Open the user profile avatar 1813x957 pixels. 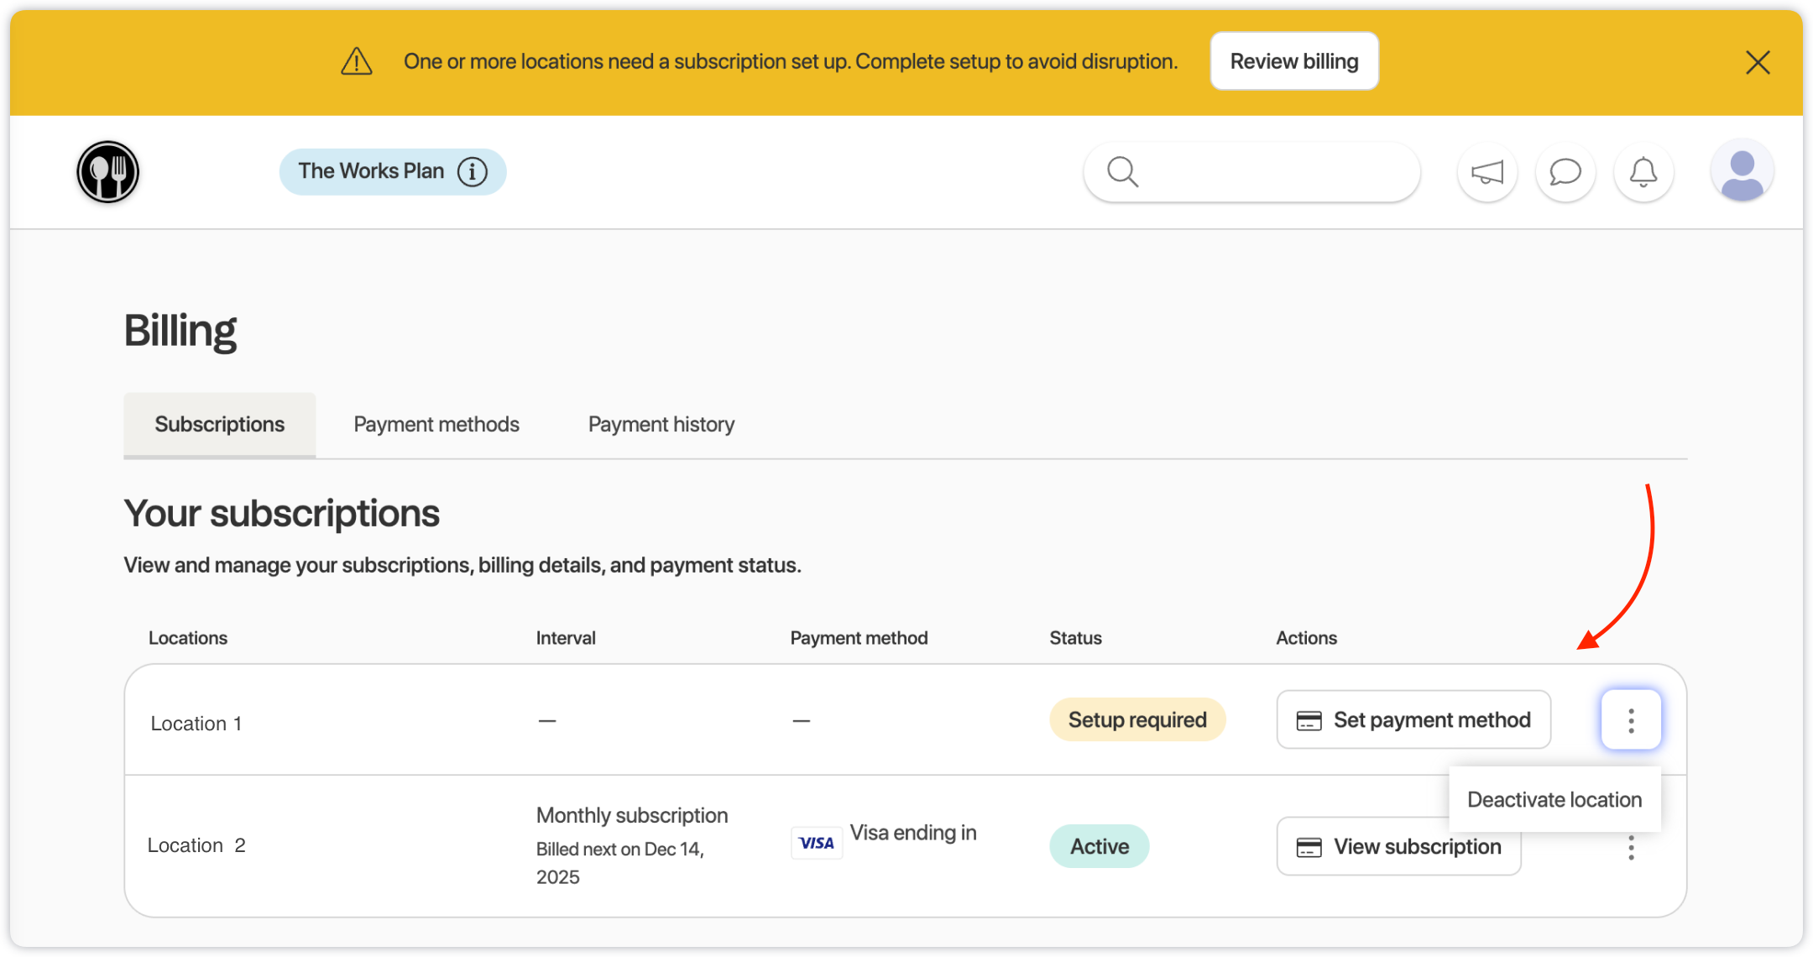[1742, 172]
